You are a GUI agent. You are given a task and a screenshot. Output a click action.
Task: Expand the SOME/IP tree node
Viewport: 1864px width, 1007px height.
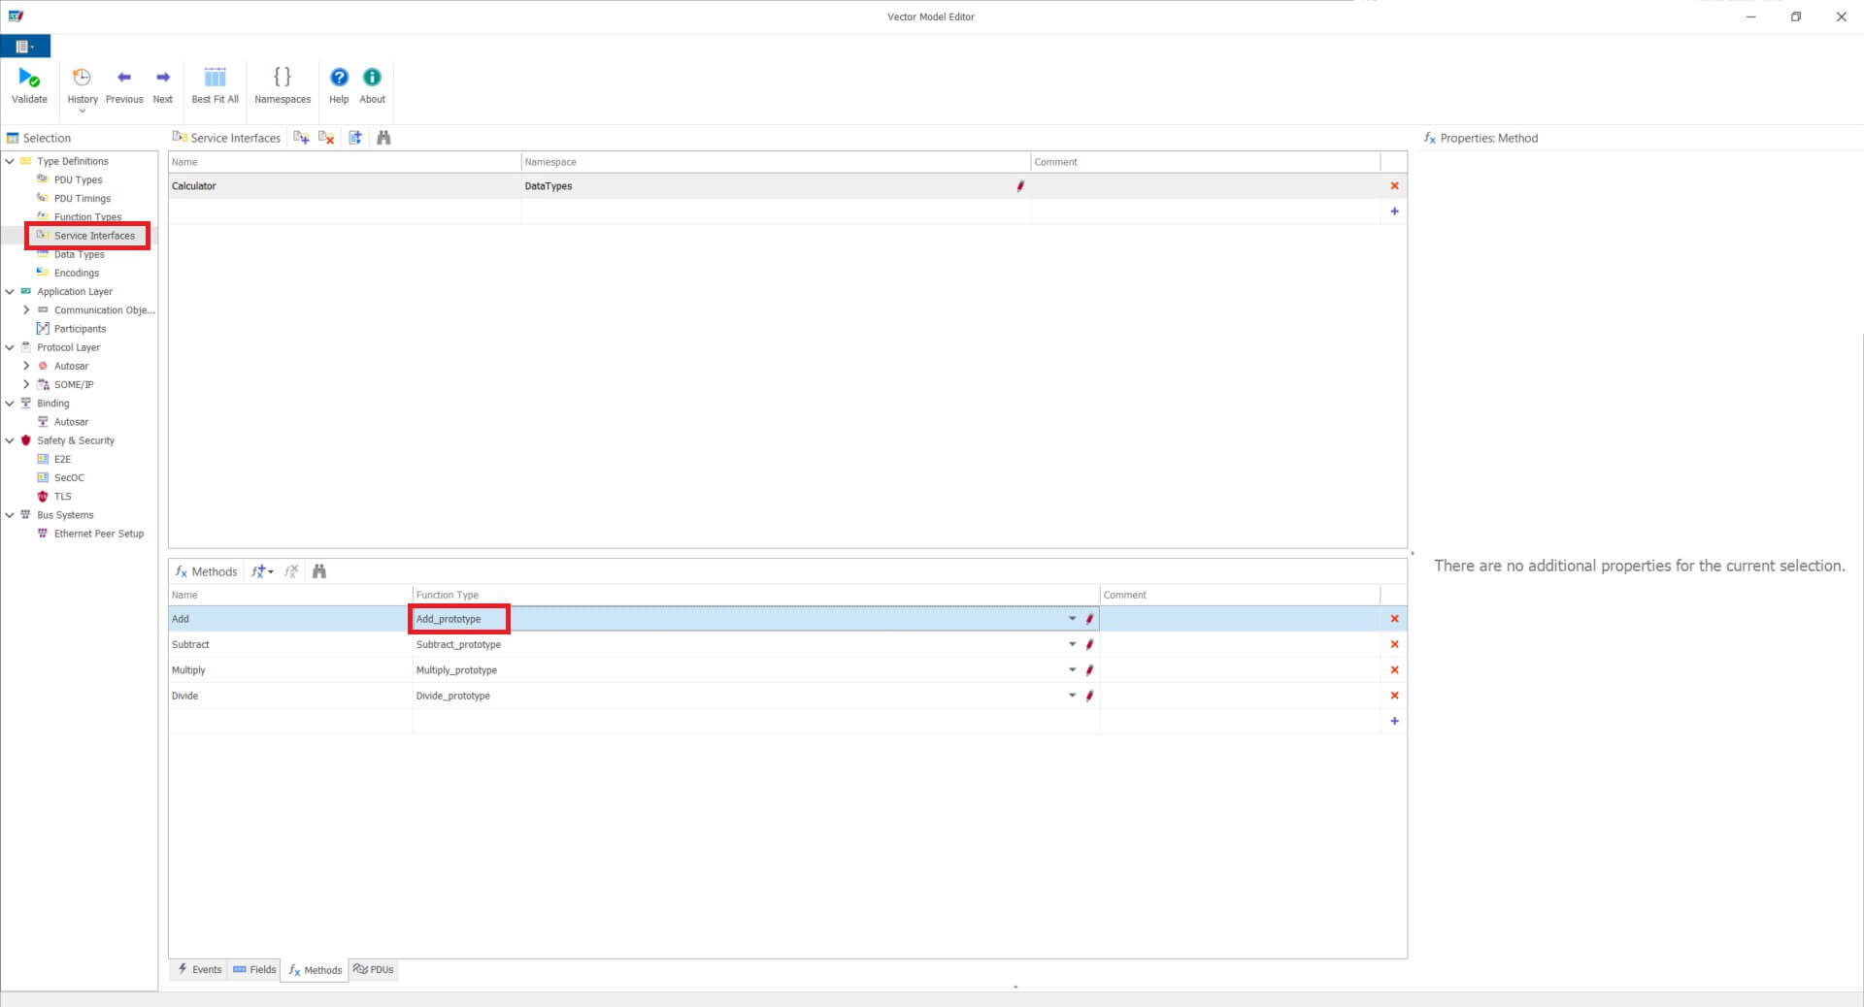[x=26, y=385]
